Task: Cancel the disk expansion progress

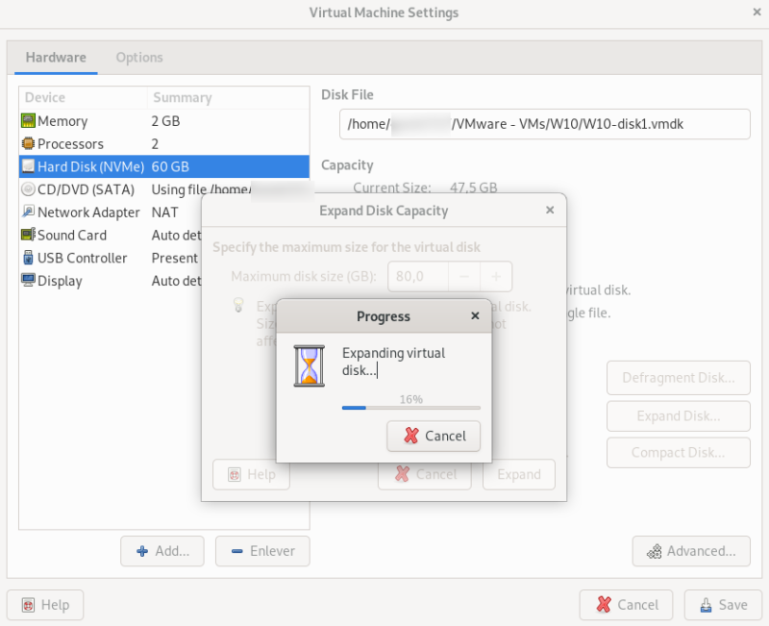Action: click(434, 436)
